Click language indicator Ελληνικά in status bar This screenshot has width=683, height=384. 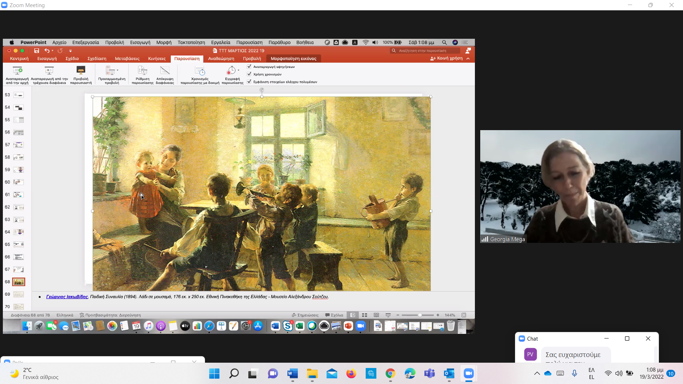(65, 315)
